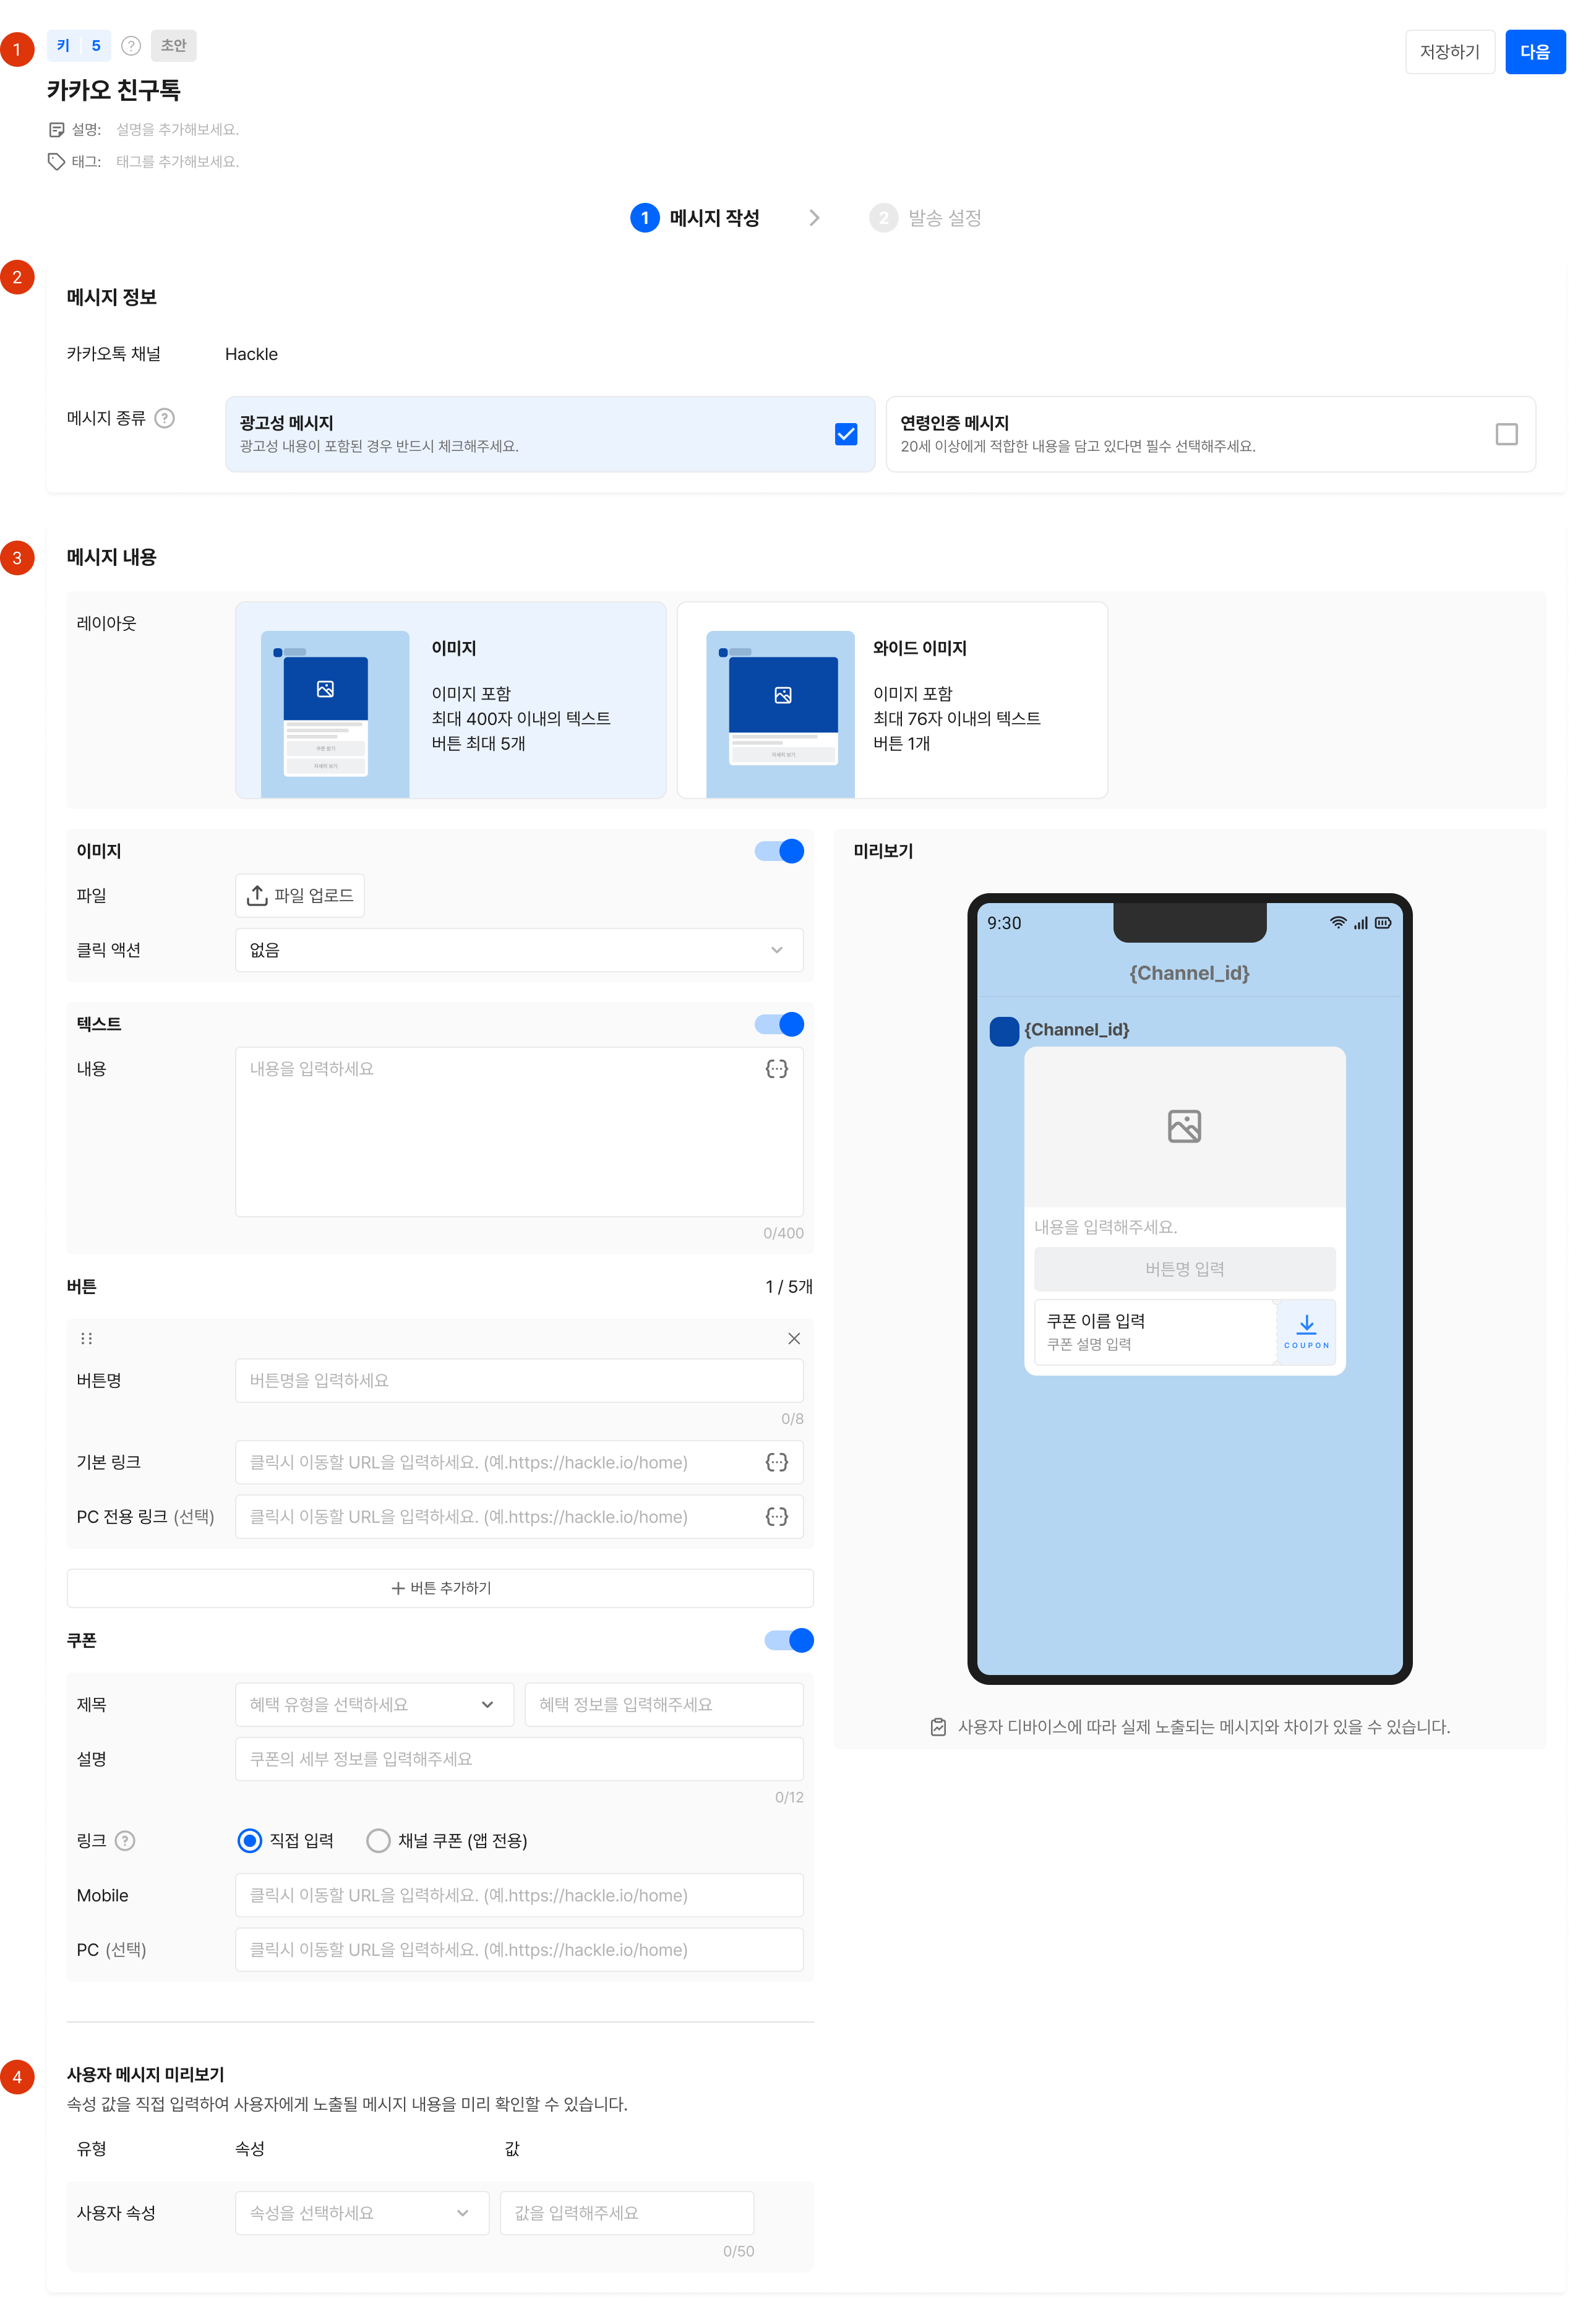
Task: Select the 와이드 이미지 layout option
Action: (x=892, y=700)
